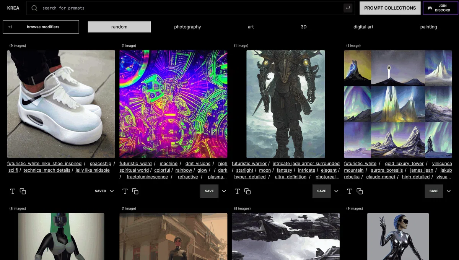Switch to the digital art tab

point(363,27)
